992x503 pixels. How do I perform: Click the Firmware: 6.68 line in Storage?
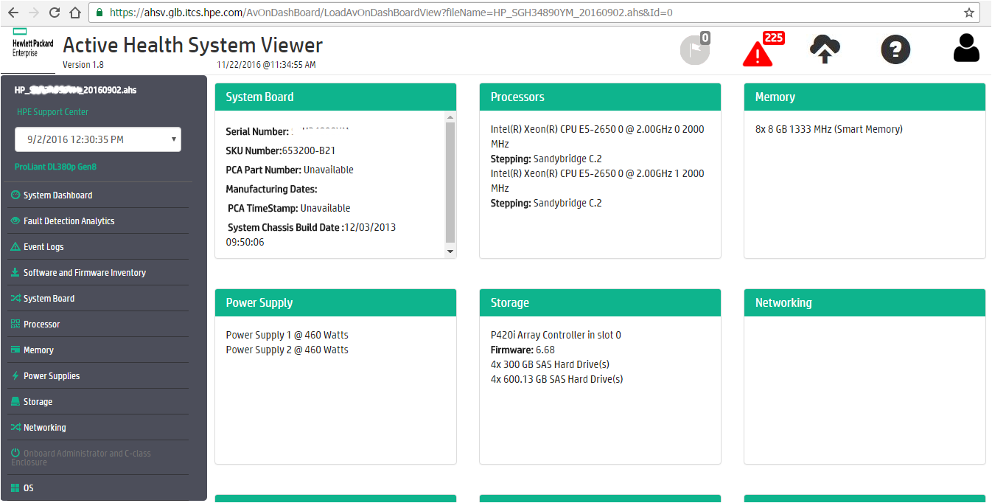point(523,350)
